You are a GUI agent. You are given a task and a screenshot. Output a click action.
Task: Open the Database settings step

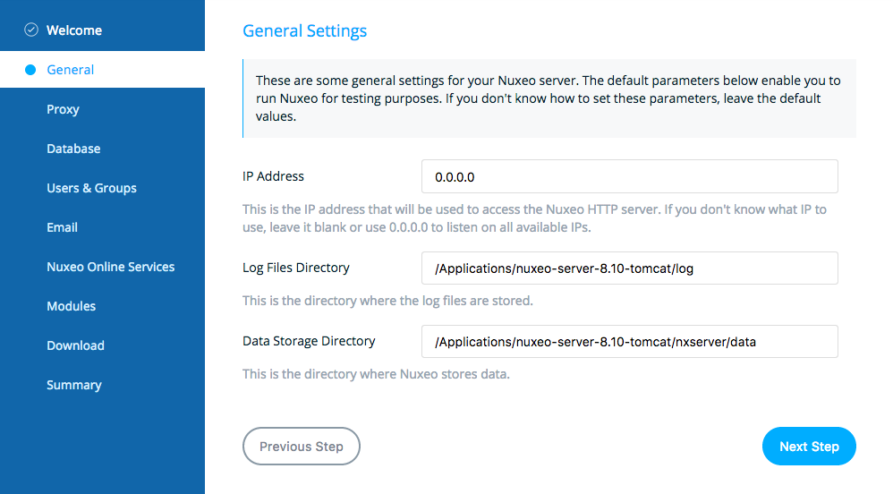pyautogui.click(x=73, y=149)
